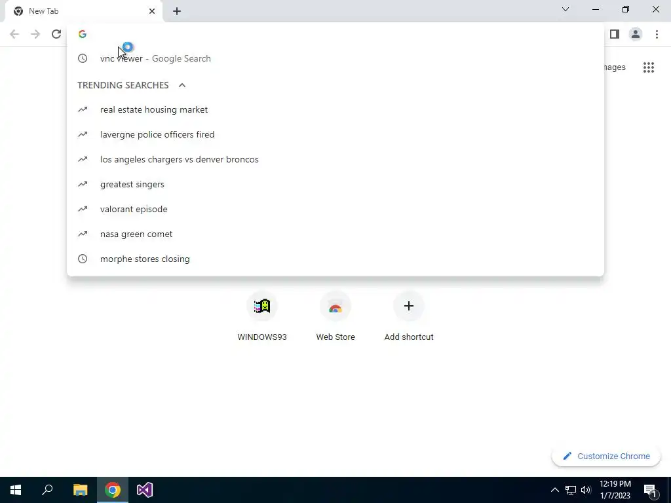The height and width of the screenshot is (503, 671).
Task: Open taskbar search magnifier
Action: [47, 490]
